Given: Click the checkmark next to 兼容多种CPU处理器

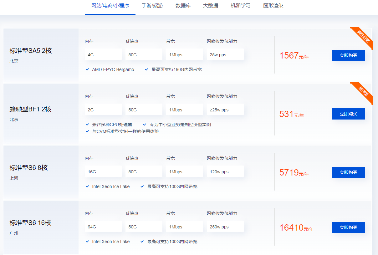Looking at the screenshot, I should tap(88, 125).
